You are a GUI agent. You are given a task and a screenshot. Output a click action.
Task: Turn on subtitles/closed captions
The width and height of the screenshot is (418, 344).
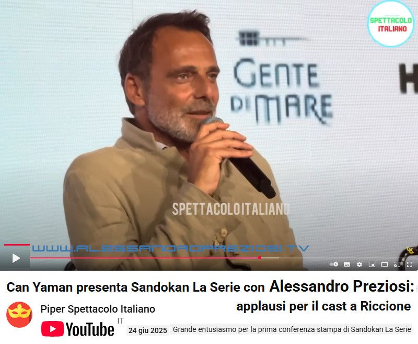point(347,264)
